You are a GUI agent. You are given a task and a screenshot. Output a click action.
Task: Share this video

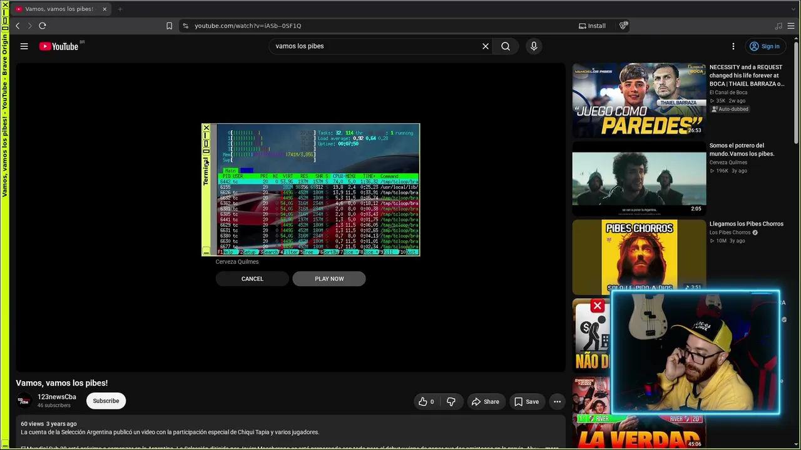pos(485,402)
